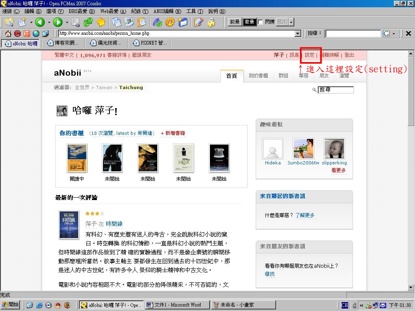This screenshot has width=415, height=311.
Task: Toggle the 閃爍 blink checkbox
Action: (x=261, y=22)
